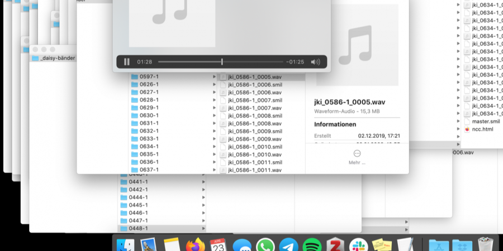Expand folder 0630-1 disclosure arrow

[214, 115]
